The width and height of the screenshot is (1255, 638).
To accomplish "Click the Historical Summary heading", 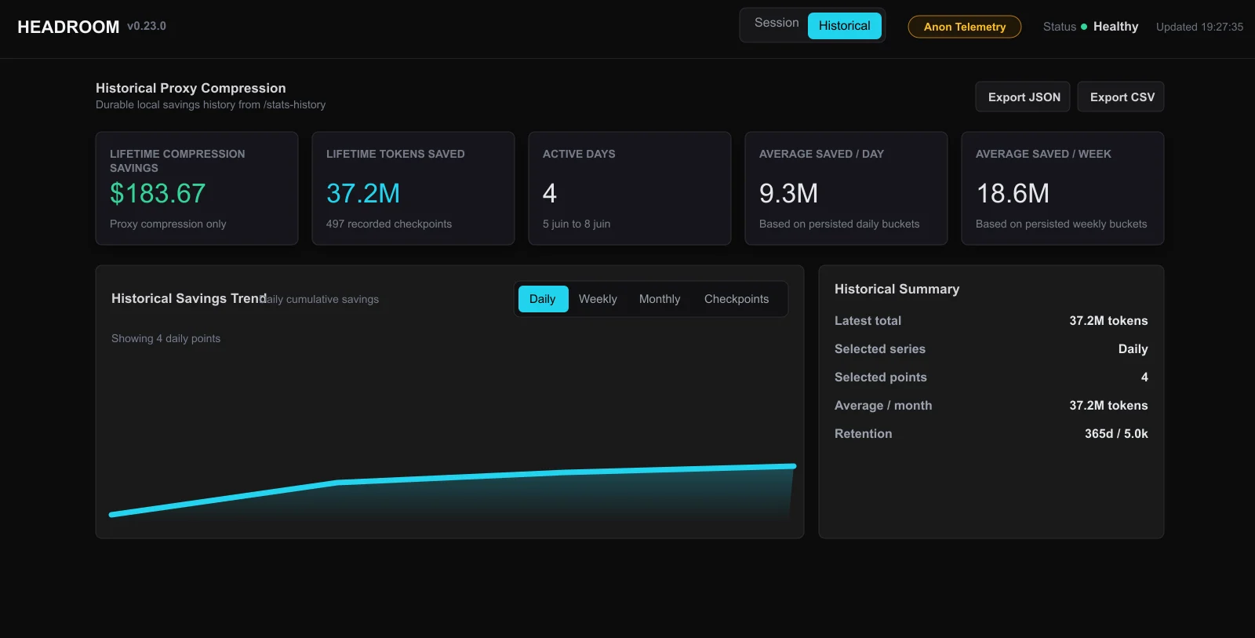I will 897,289.
